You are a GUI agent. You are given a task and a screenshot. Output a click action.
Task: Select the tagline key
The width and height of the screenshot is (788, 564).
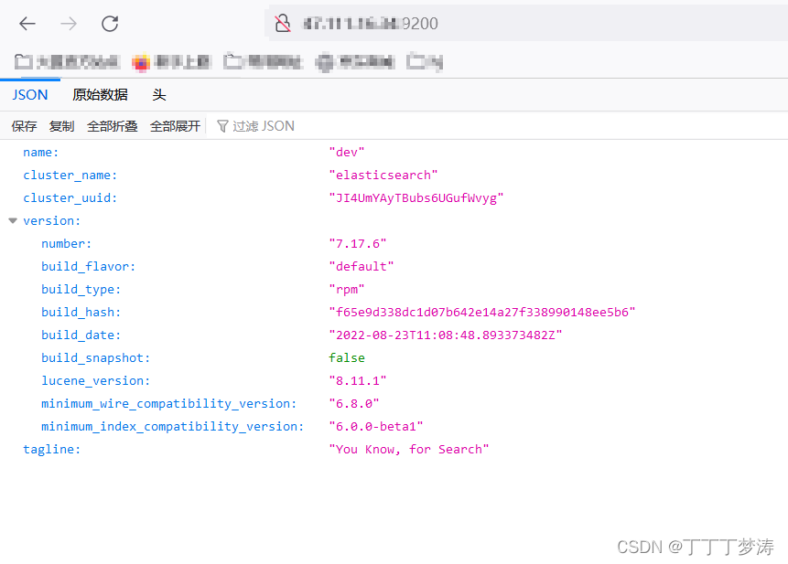point(52,449)
